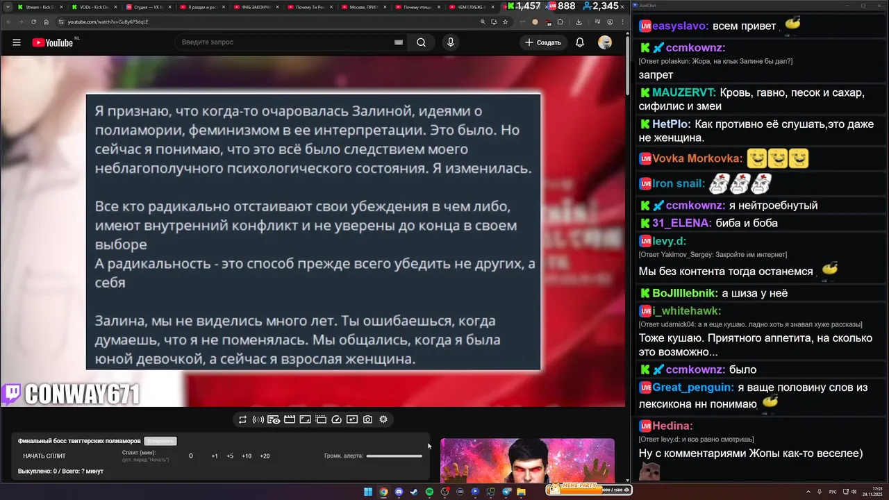Click the split minutes value '0' field
Screen dimensions: 889x500
click(x=191, y=456)
